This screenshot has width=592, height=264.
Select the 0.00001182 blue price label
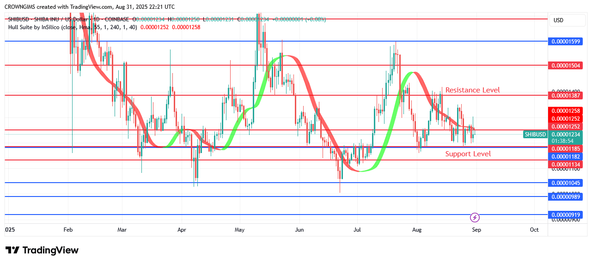tap(566, 156)
